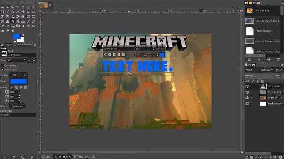This screenshot has width=284, height=159.
Task: Click the blue foreground color swatch
Action: click(16, 36)
